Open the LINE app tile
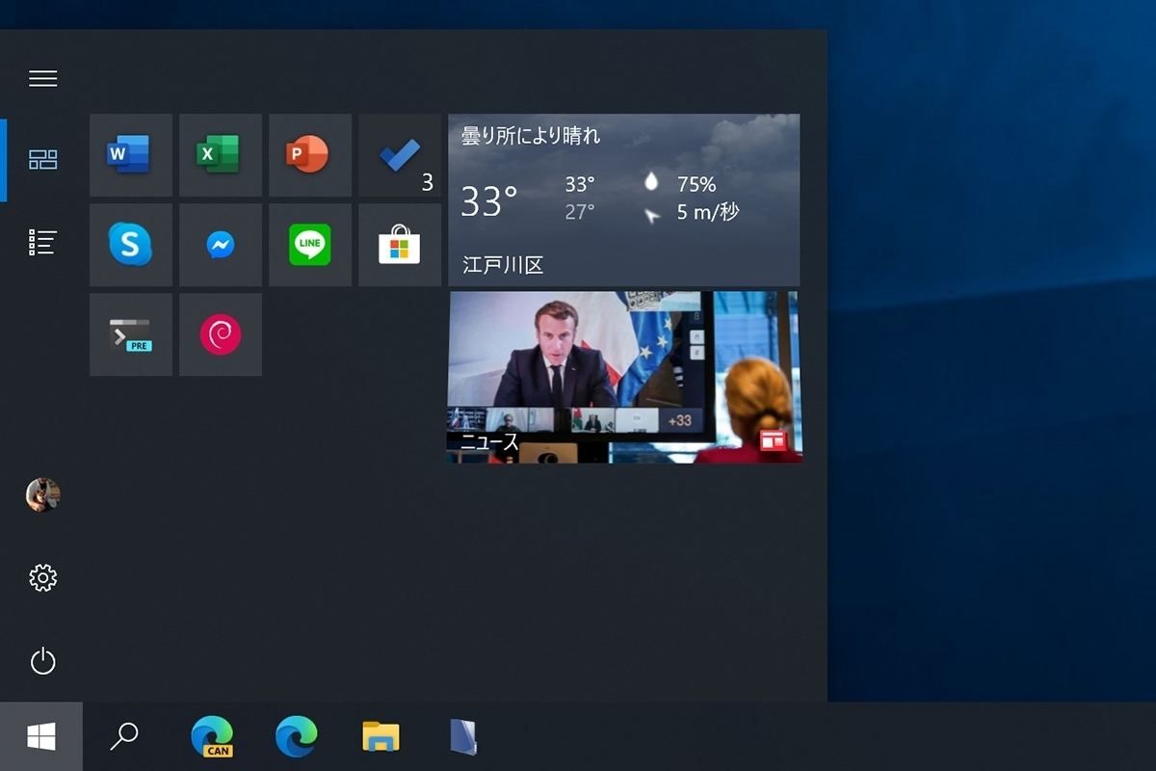This screenshot has height=771, width=1156. [310, 245]
